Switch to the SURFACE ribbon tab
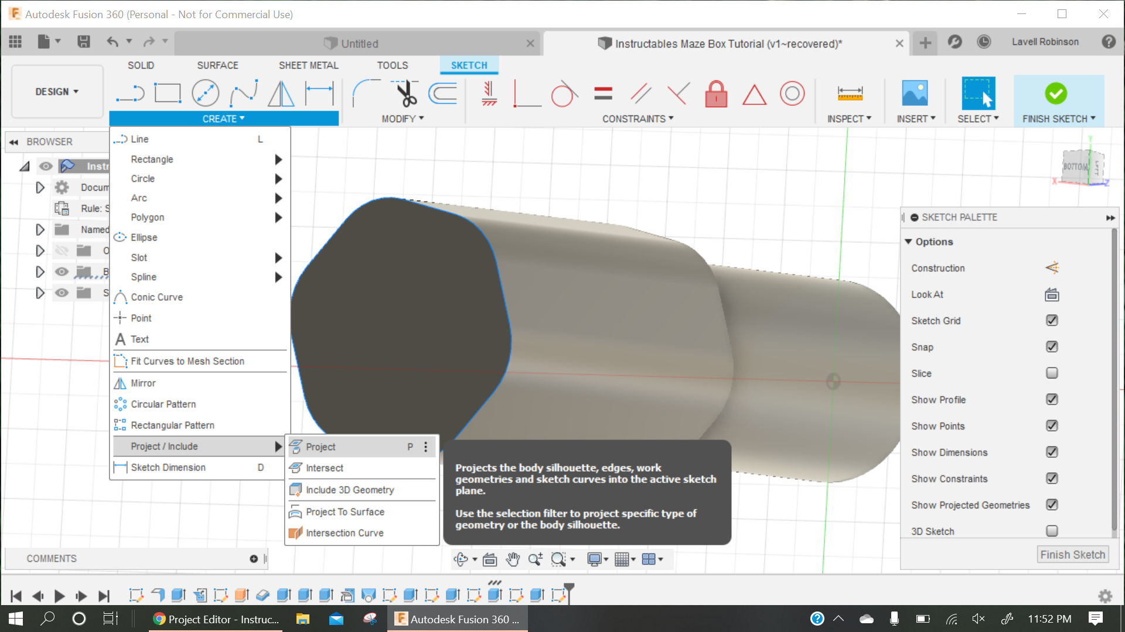Image resolution: width=1125 pixels, height=632 pixels. coord(217,66)
